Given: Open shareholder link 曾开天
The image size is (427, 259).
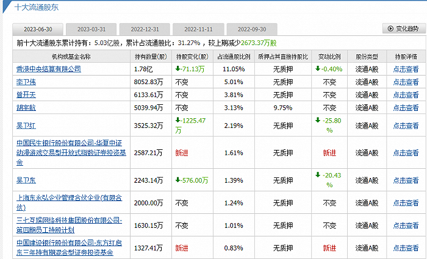Looking at the screenshot, I should (26, 94).
